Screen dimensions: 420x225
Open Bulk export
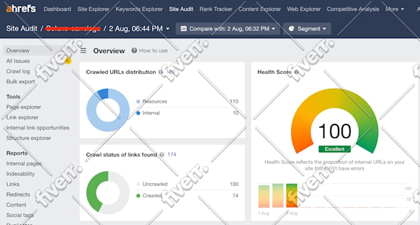click(20, 81)
